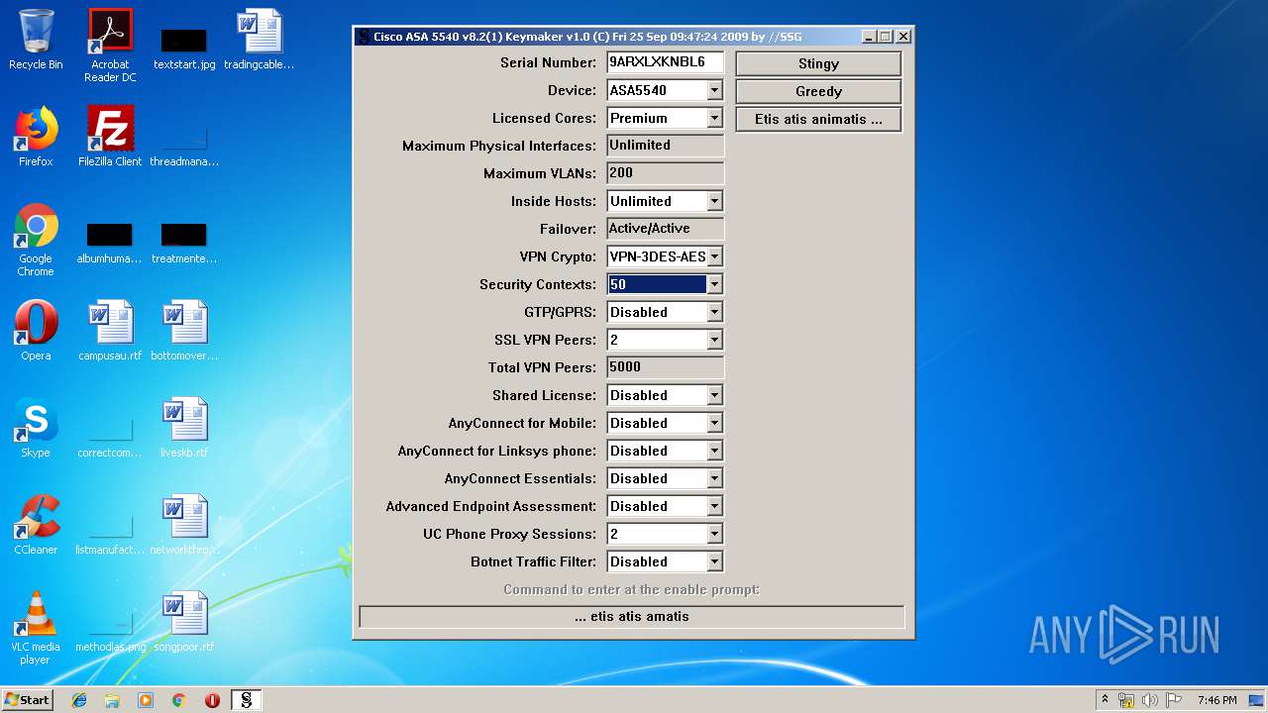The height and width of the screenshot is (713, 1268).
Task: Open Windows Media Player taskbar icon
Action: click(146, 700)
